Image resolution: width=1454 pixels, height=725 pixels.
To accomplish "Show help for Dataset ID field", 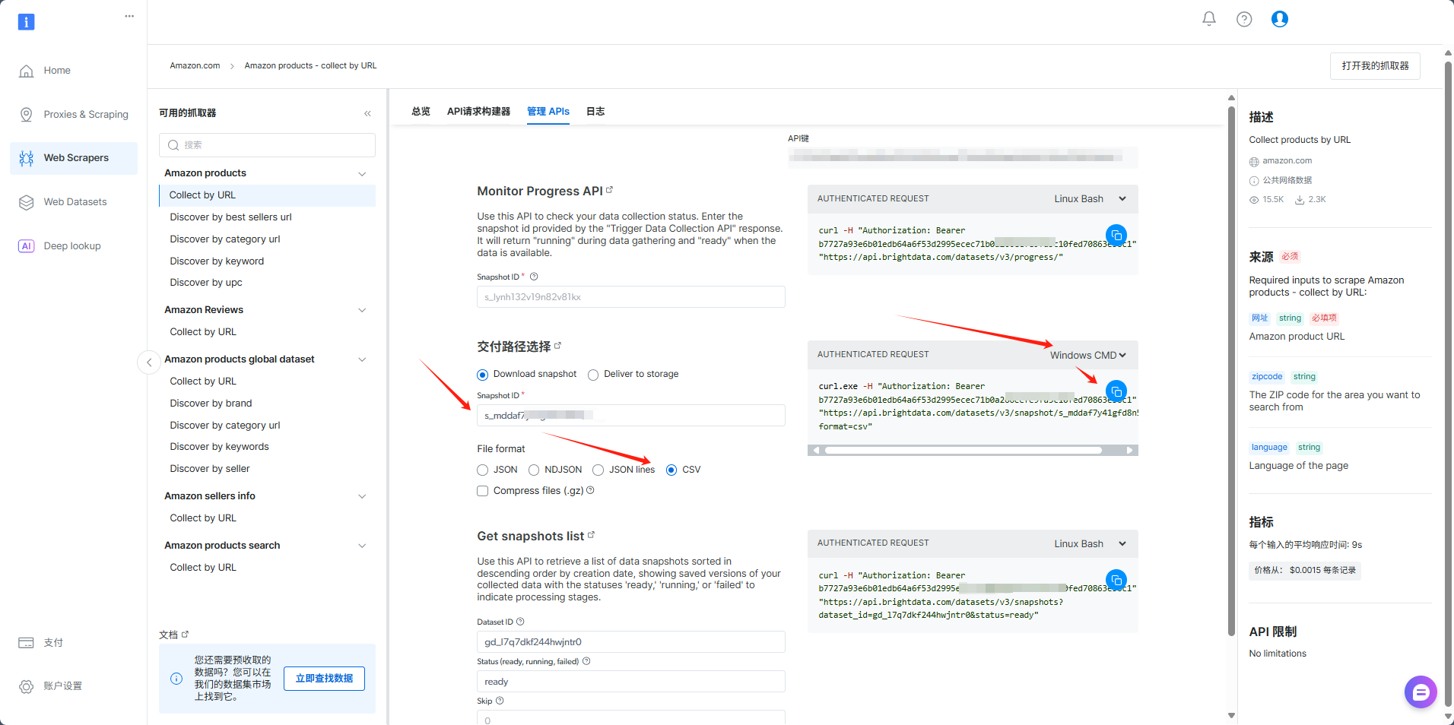I will [x=520, y=622].
